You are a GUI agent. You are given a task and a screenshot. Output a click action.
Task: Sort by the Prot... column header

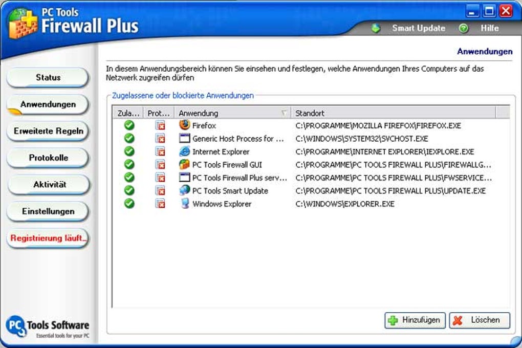pyautogui.click(x=159, y=113)
